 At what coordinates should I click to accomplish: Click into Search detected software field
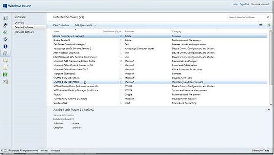247,17
